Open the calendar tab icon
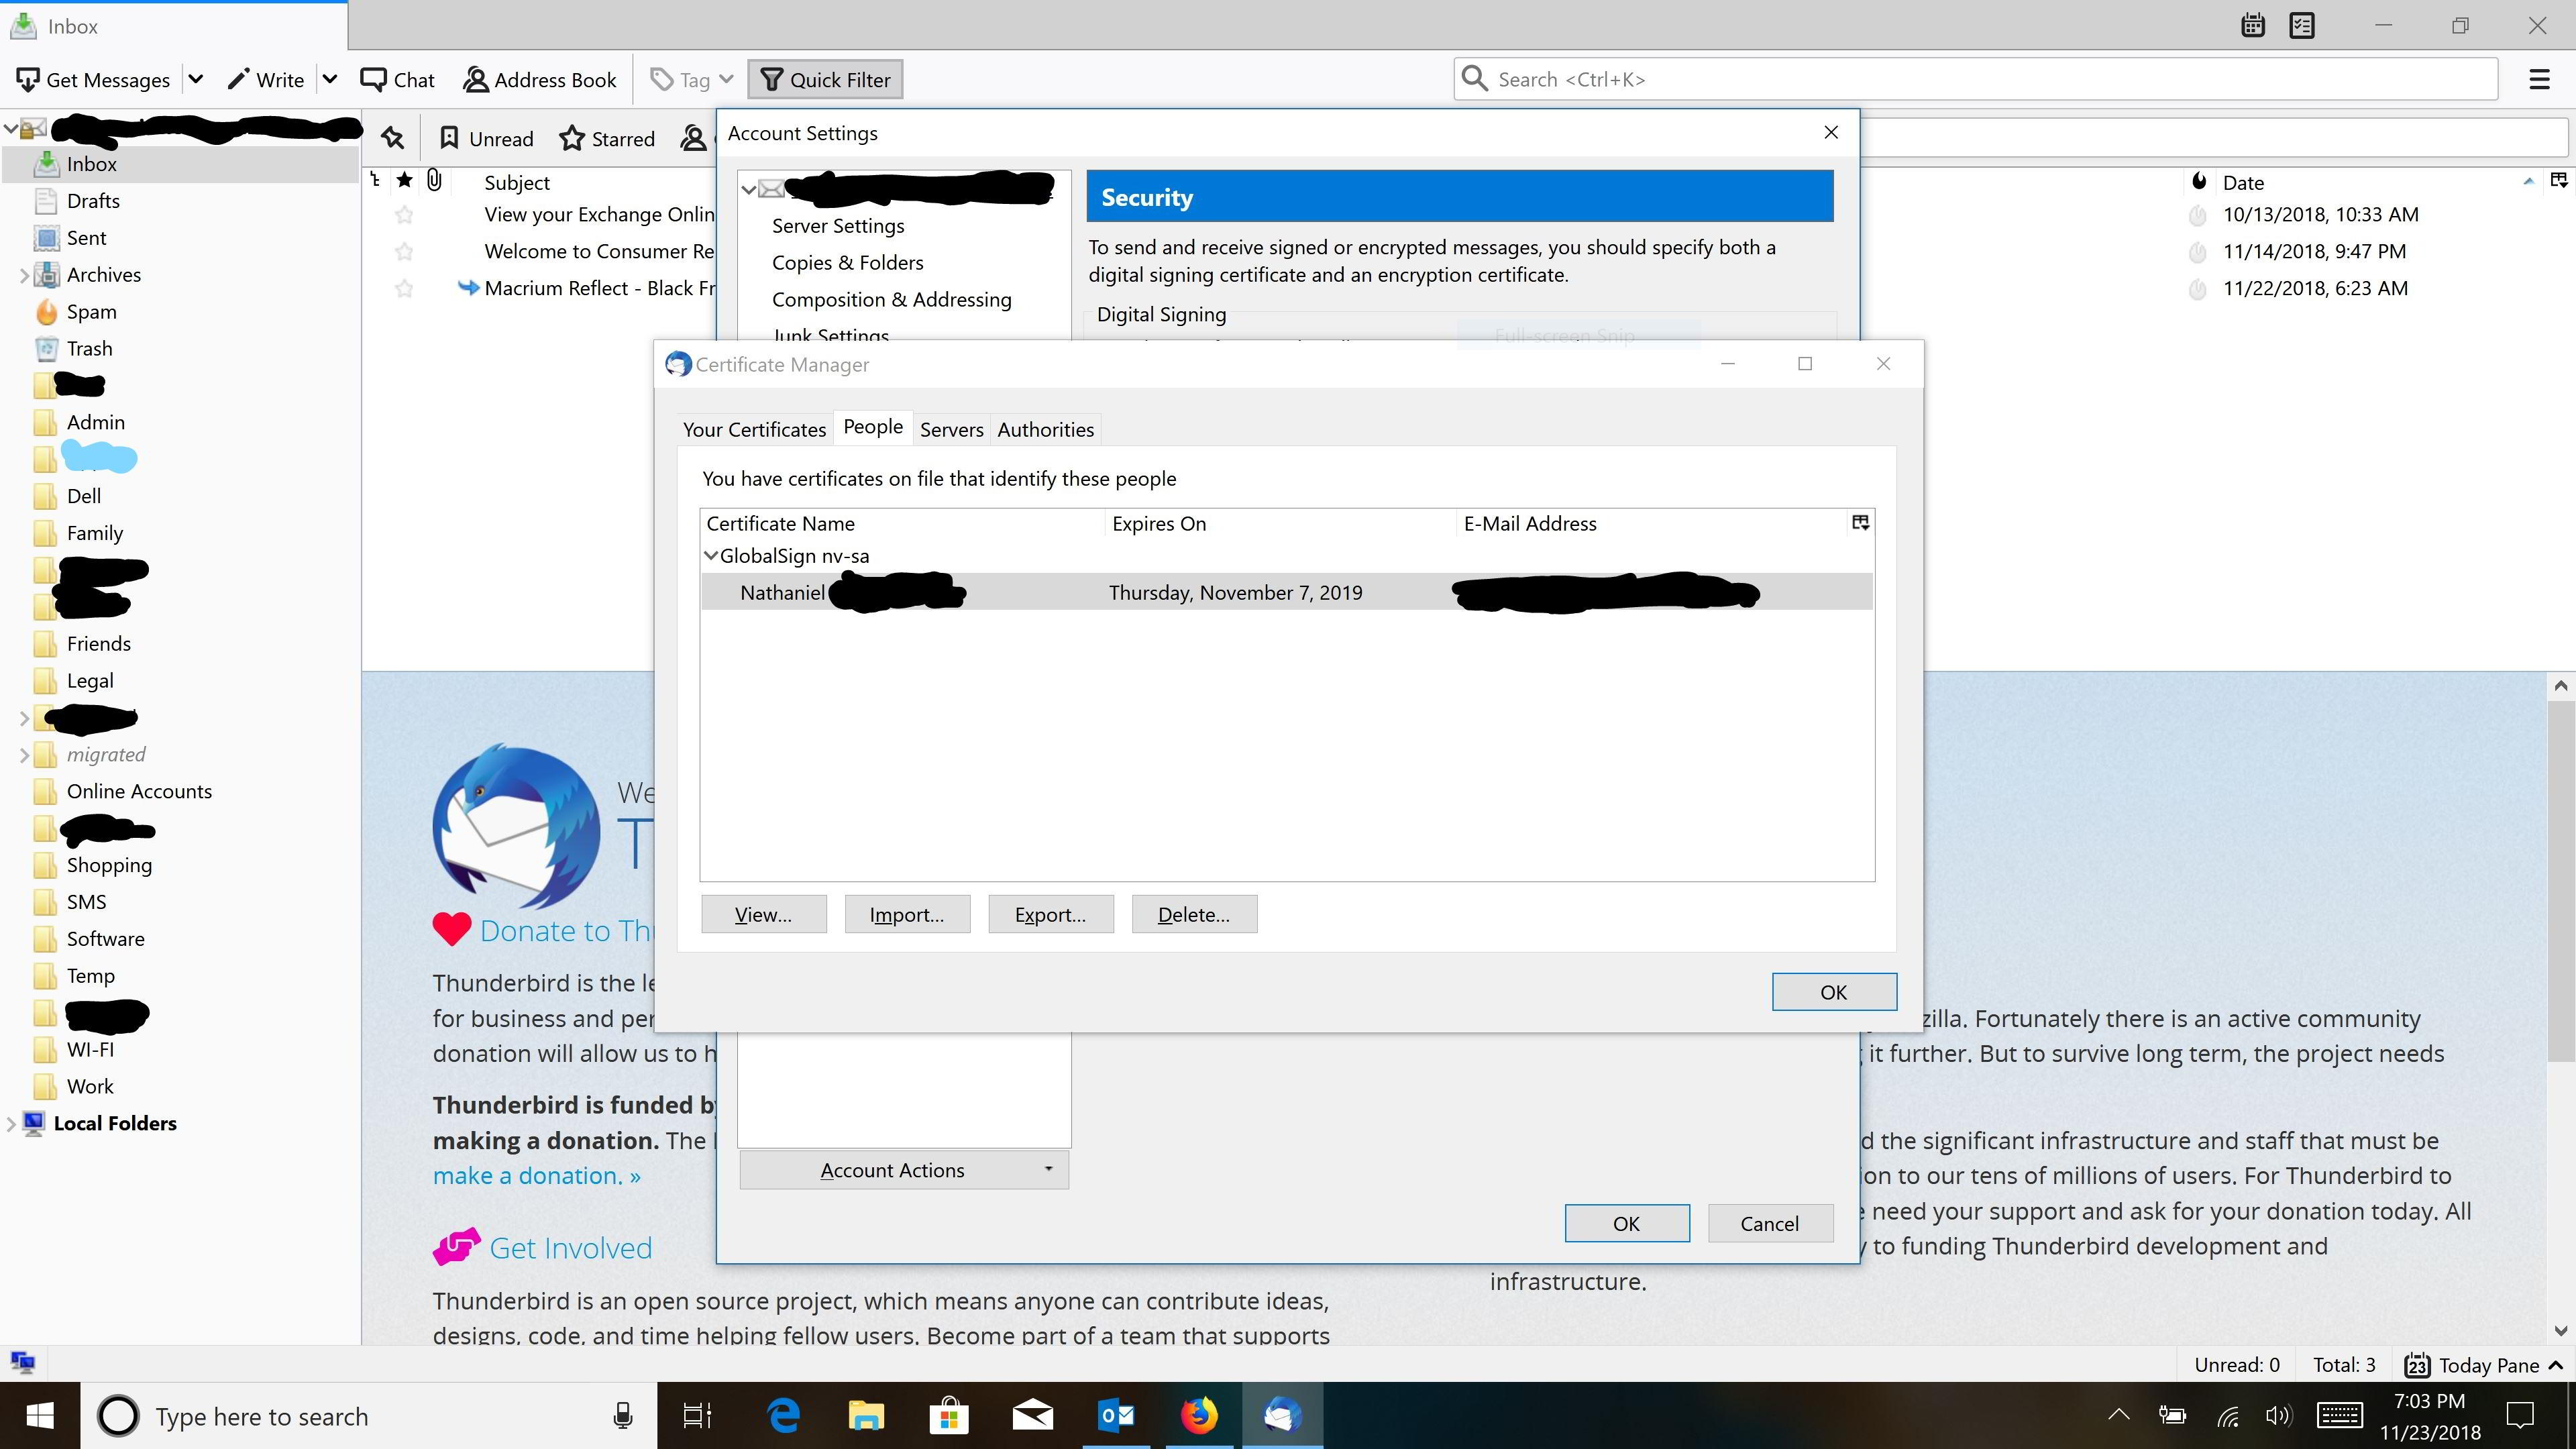Image resolution: width=2576 pixels, height=1449 pixels. [2252, 26]
